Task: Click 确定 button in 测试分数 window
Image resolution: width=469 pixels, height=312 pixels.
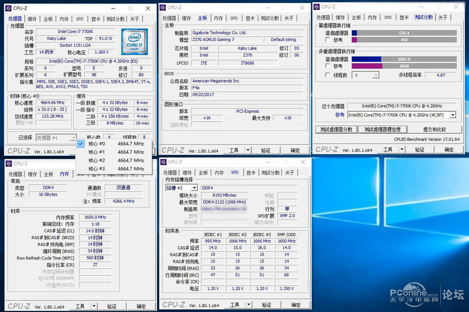Action: tap(449, 149)
